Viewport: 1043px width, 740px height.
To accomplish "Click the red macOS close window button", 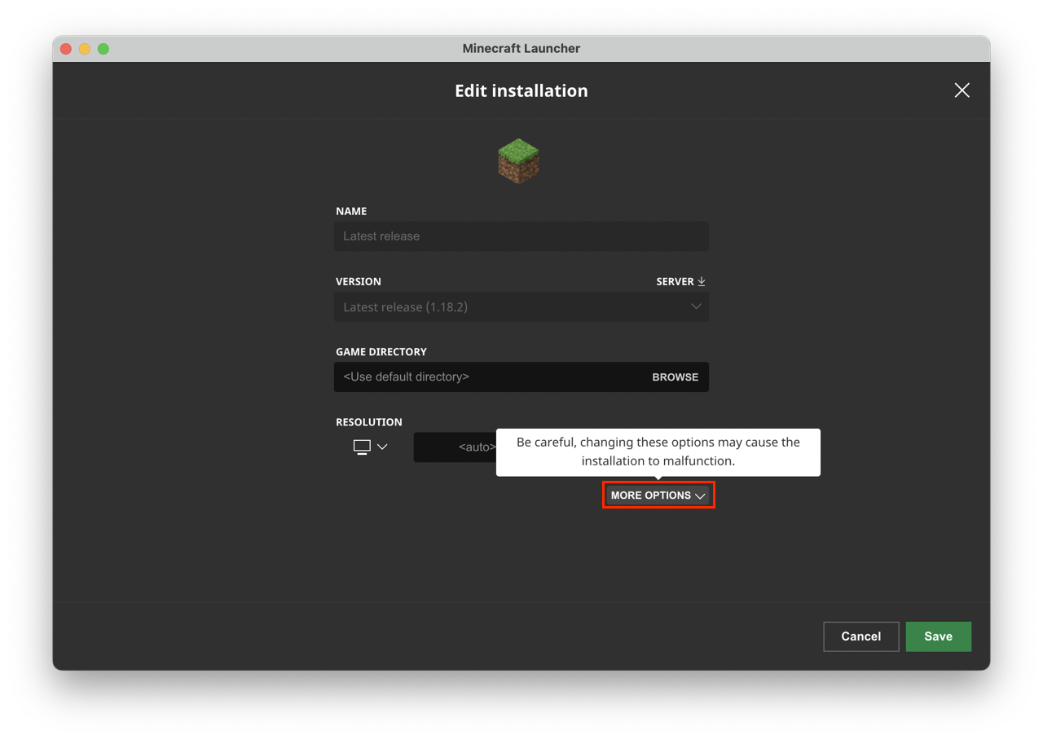I will 66,49.
